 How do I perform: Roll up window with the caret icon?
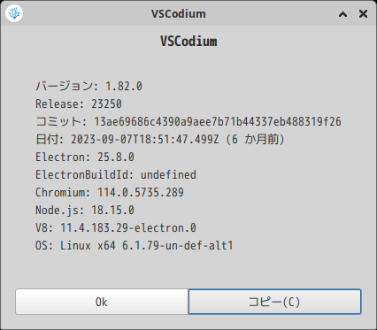pyautogui.click(x=342, y=14)
